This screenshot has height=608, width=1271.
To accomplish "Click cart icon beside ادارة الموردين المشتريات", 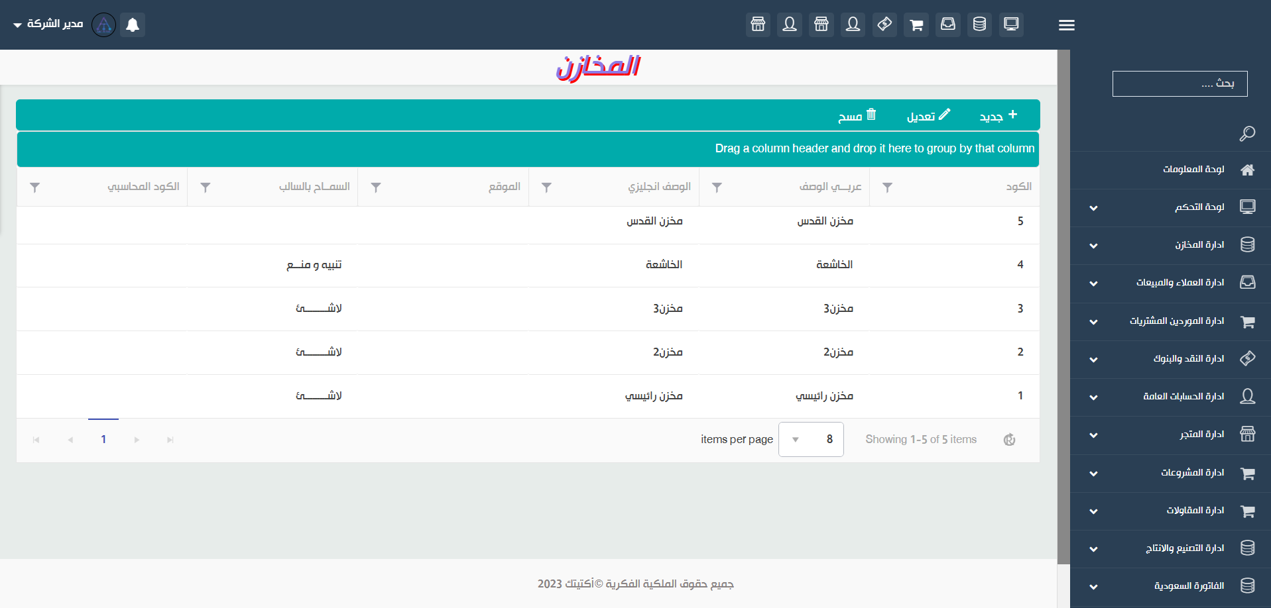I will click(x=1247, y=322).
